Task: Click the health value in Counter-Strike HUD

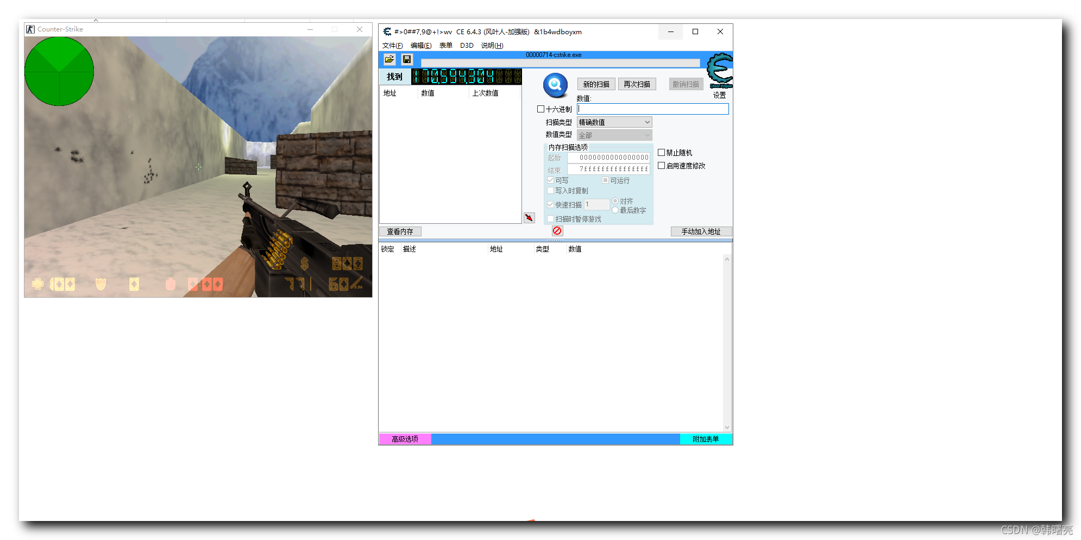Action: coord(62,284)
